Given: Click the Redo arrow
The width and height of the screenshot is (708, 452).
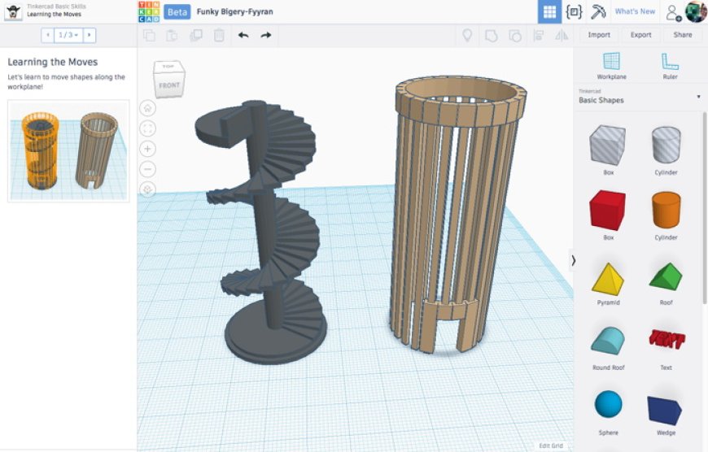Looking at the screenshot, I should pos(266,35).
